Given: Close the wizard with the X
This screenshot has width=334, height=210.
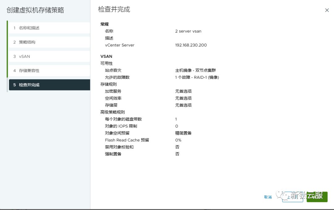Looking at the screenshot, I should 327,10.
